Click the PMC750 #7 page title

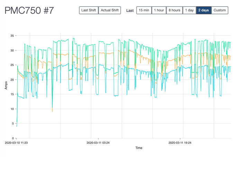tap(29, 10)
